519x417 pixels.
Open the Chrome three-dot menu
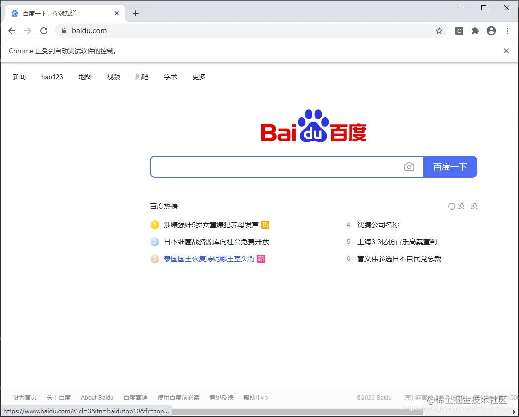(509, 31)
